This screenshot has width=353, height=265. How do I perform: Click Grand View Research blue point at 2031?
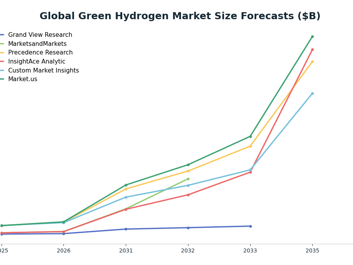126,229
